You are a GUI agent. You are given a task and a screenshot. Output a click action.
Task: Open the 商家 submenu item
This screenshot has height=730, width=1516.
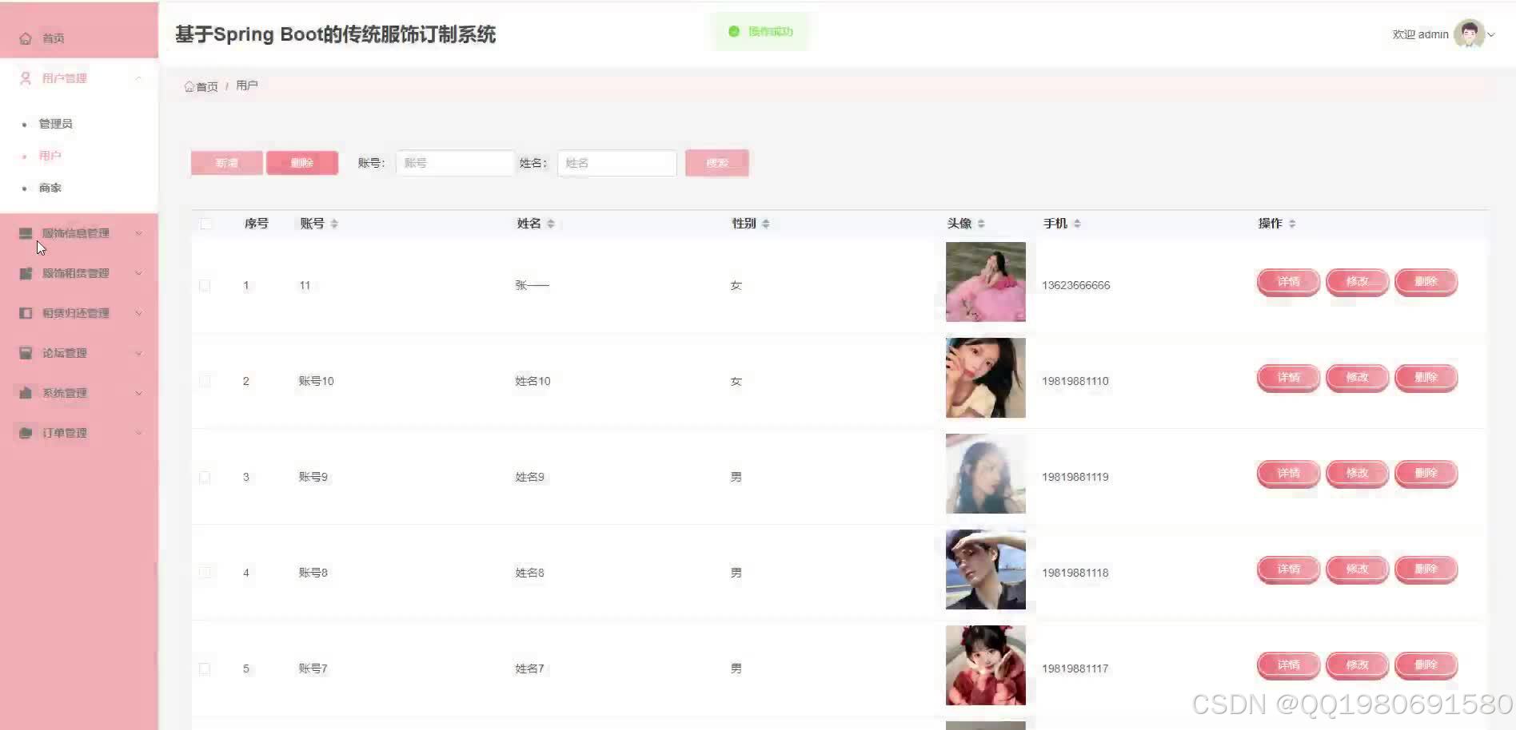[x=50, y=188]
